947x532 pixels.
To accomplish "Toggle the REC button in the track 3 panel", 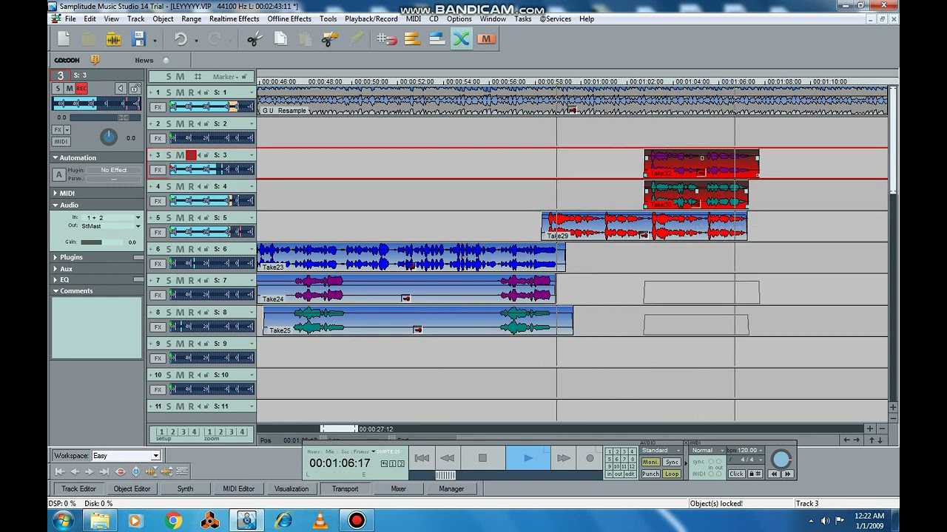I will 81,89.
